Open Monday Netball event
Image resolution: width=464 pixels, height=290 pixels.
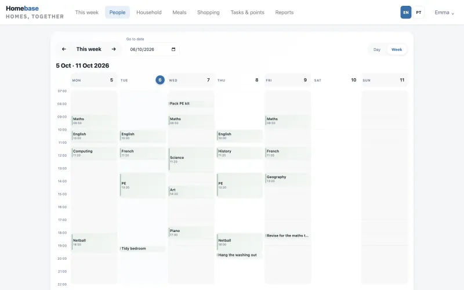pos(94,242)
